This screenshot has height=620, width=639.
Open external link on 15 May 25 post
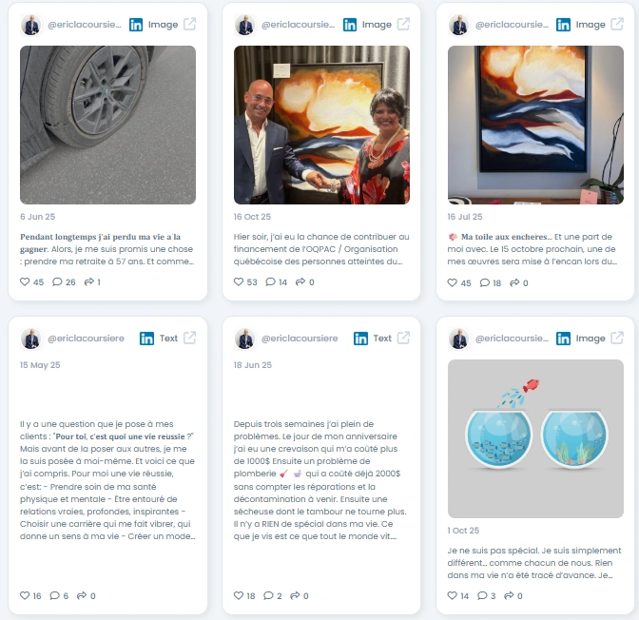189,338
